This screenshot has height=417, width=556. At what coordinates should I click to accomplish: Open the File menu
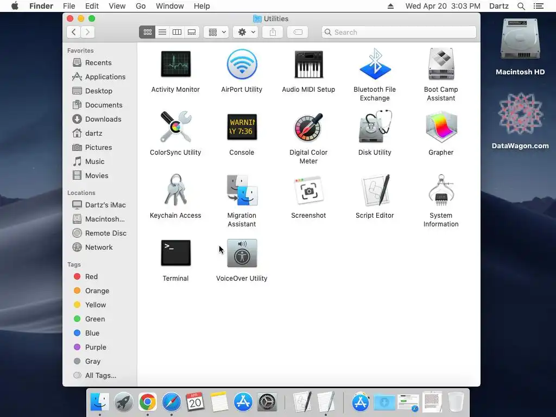[69, 6]
